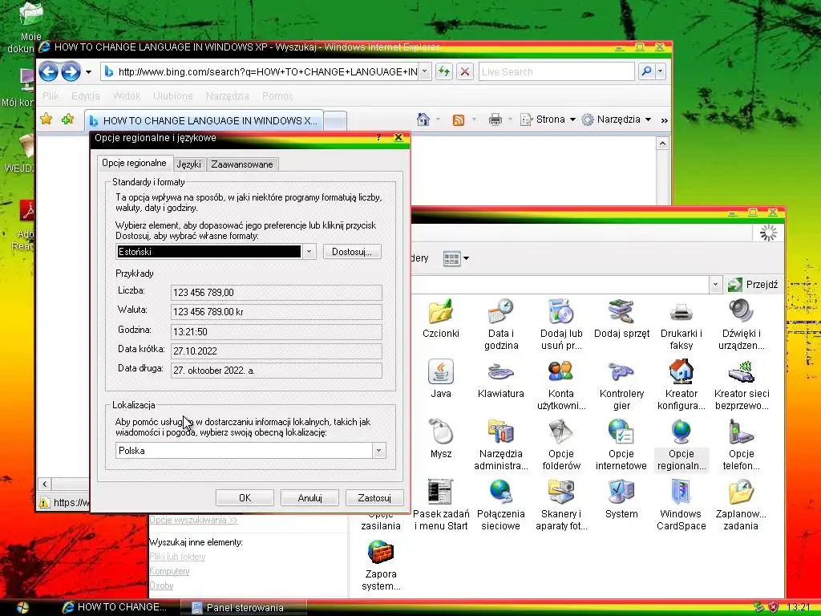The height and width of the screenshot is (616, 821).
Task: Click the print icon in IE toolbar
Action: (495, 120)
